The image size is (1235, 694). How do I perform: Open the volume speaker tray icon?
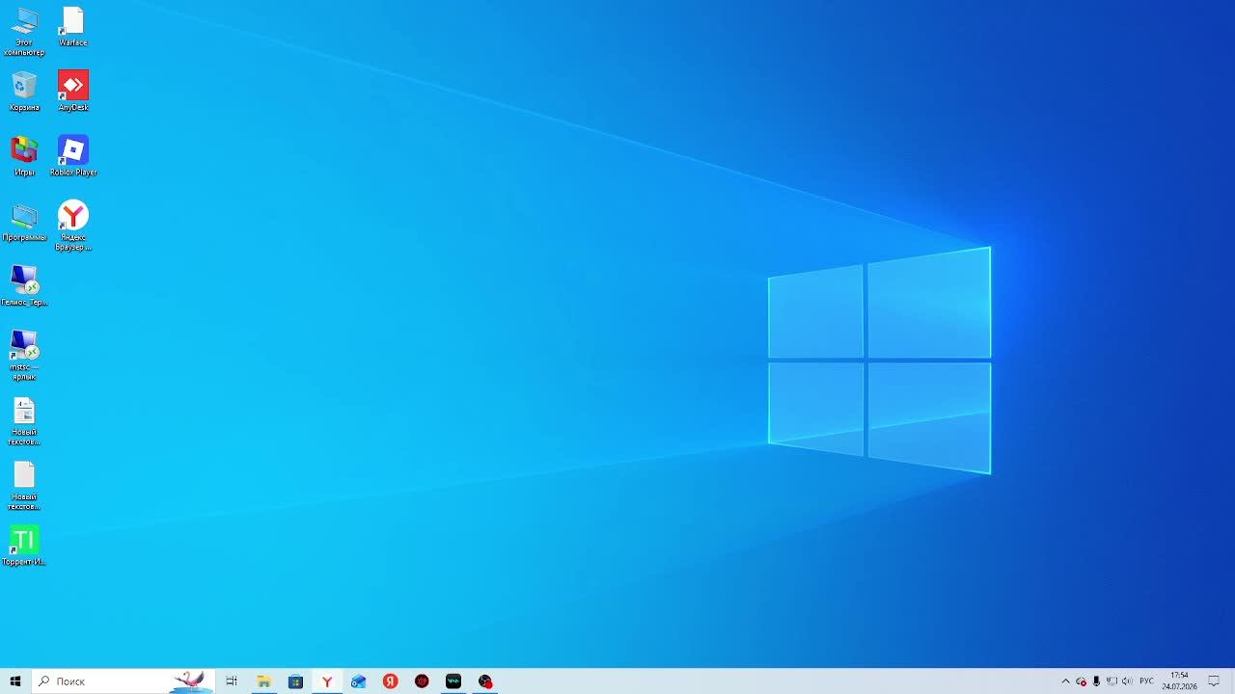tap(1127, 681)
